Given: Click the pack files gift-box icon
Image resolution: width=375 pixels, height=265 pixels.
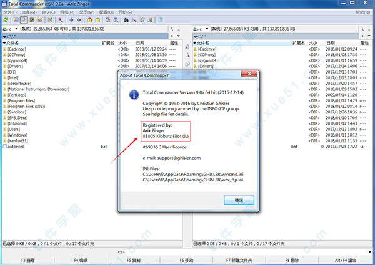Looking at the screenshot, I should coord(89,20).
